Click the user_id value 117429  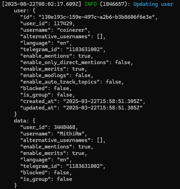pos(63,24)
